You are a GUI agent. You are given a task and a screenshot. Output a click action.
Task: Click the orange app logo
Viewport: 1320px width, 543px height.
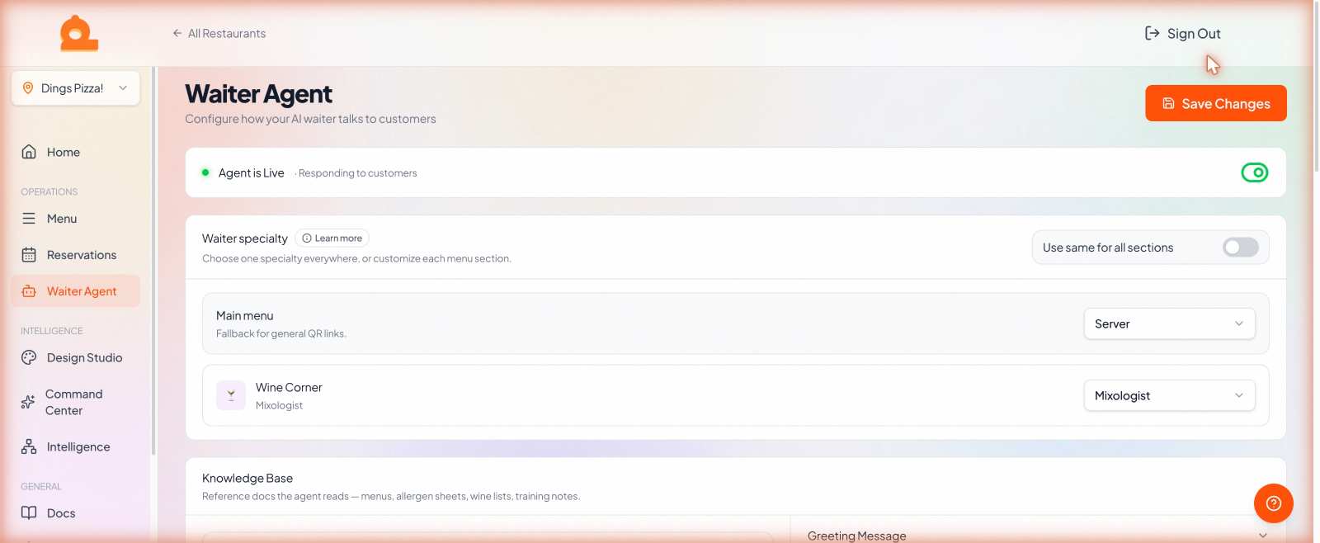pyautogui.click(x=78, y=34)
